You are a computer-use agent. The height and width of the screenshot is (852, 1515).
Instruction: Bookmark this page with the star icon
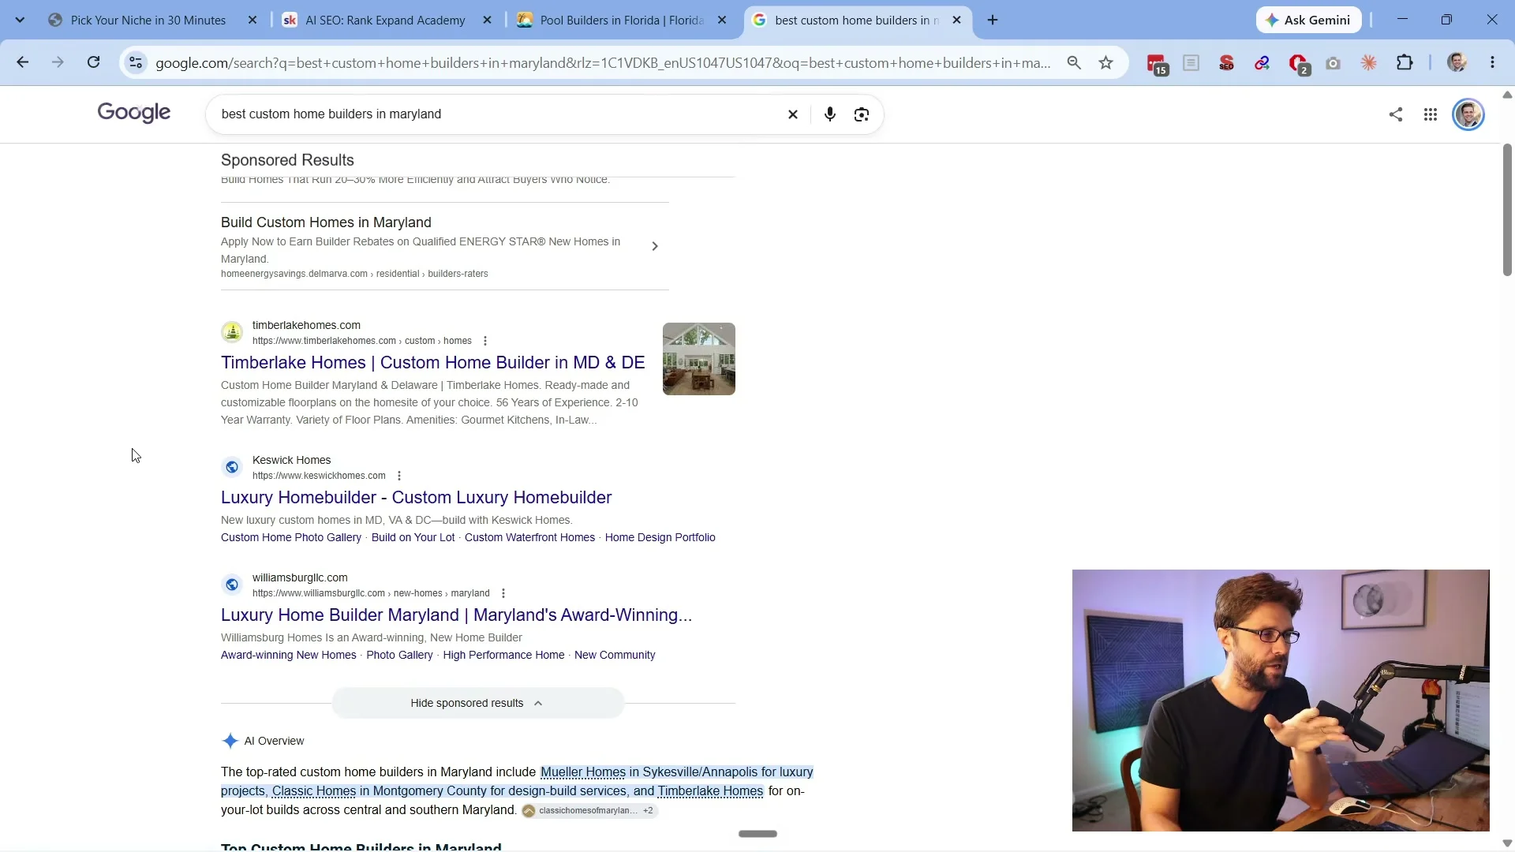1105,62
